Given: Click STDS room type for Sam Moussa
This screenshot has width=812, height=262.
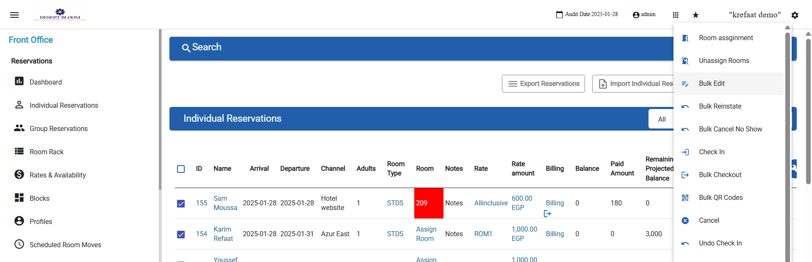Looking at the screenshot, I should 395,203.
